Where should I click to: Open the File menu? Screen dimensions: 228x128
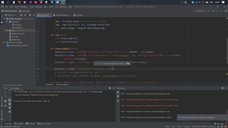(6, 7)
